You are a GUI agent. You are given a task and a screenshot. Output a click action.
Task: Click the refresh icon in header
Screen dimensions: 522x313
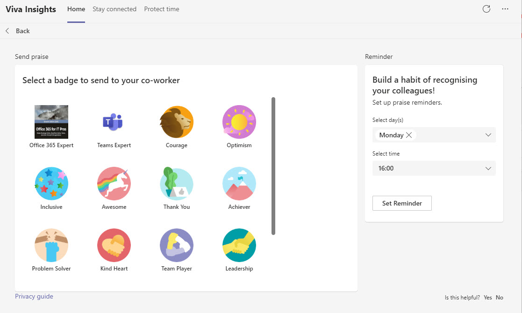point(486,9)
